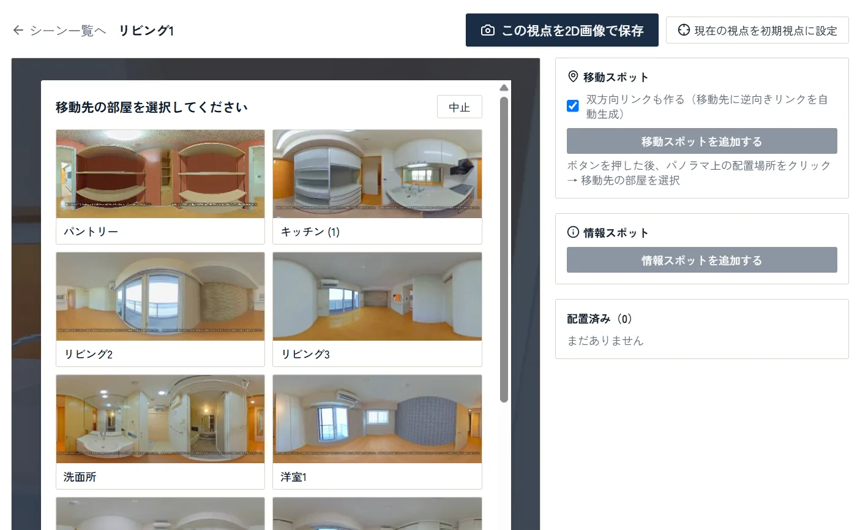The height and width of the screenshot is (530, 860).
Task: Select the リビング2 room thumbnail
Action: [160, 297]
